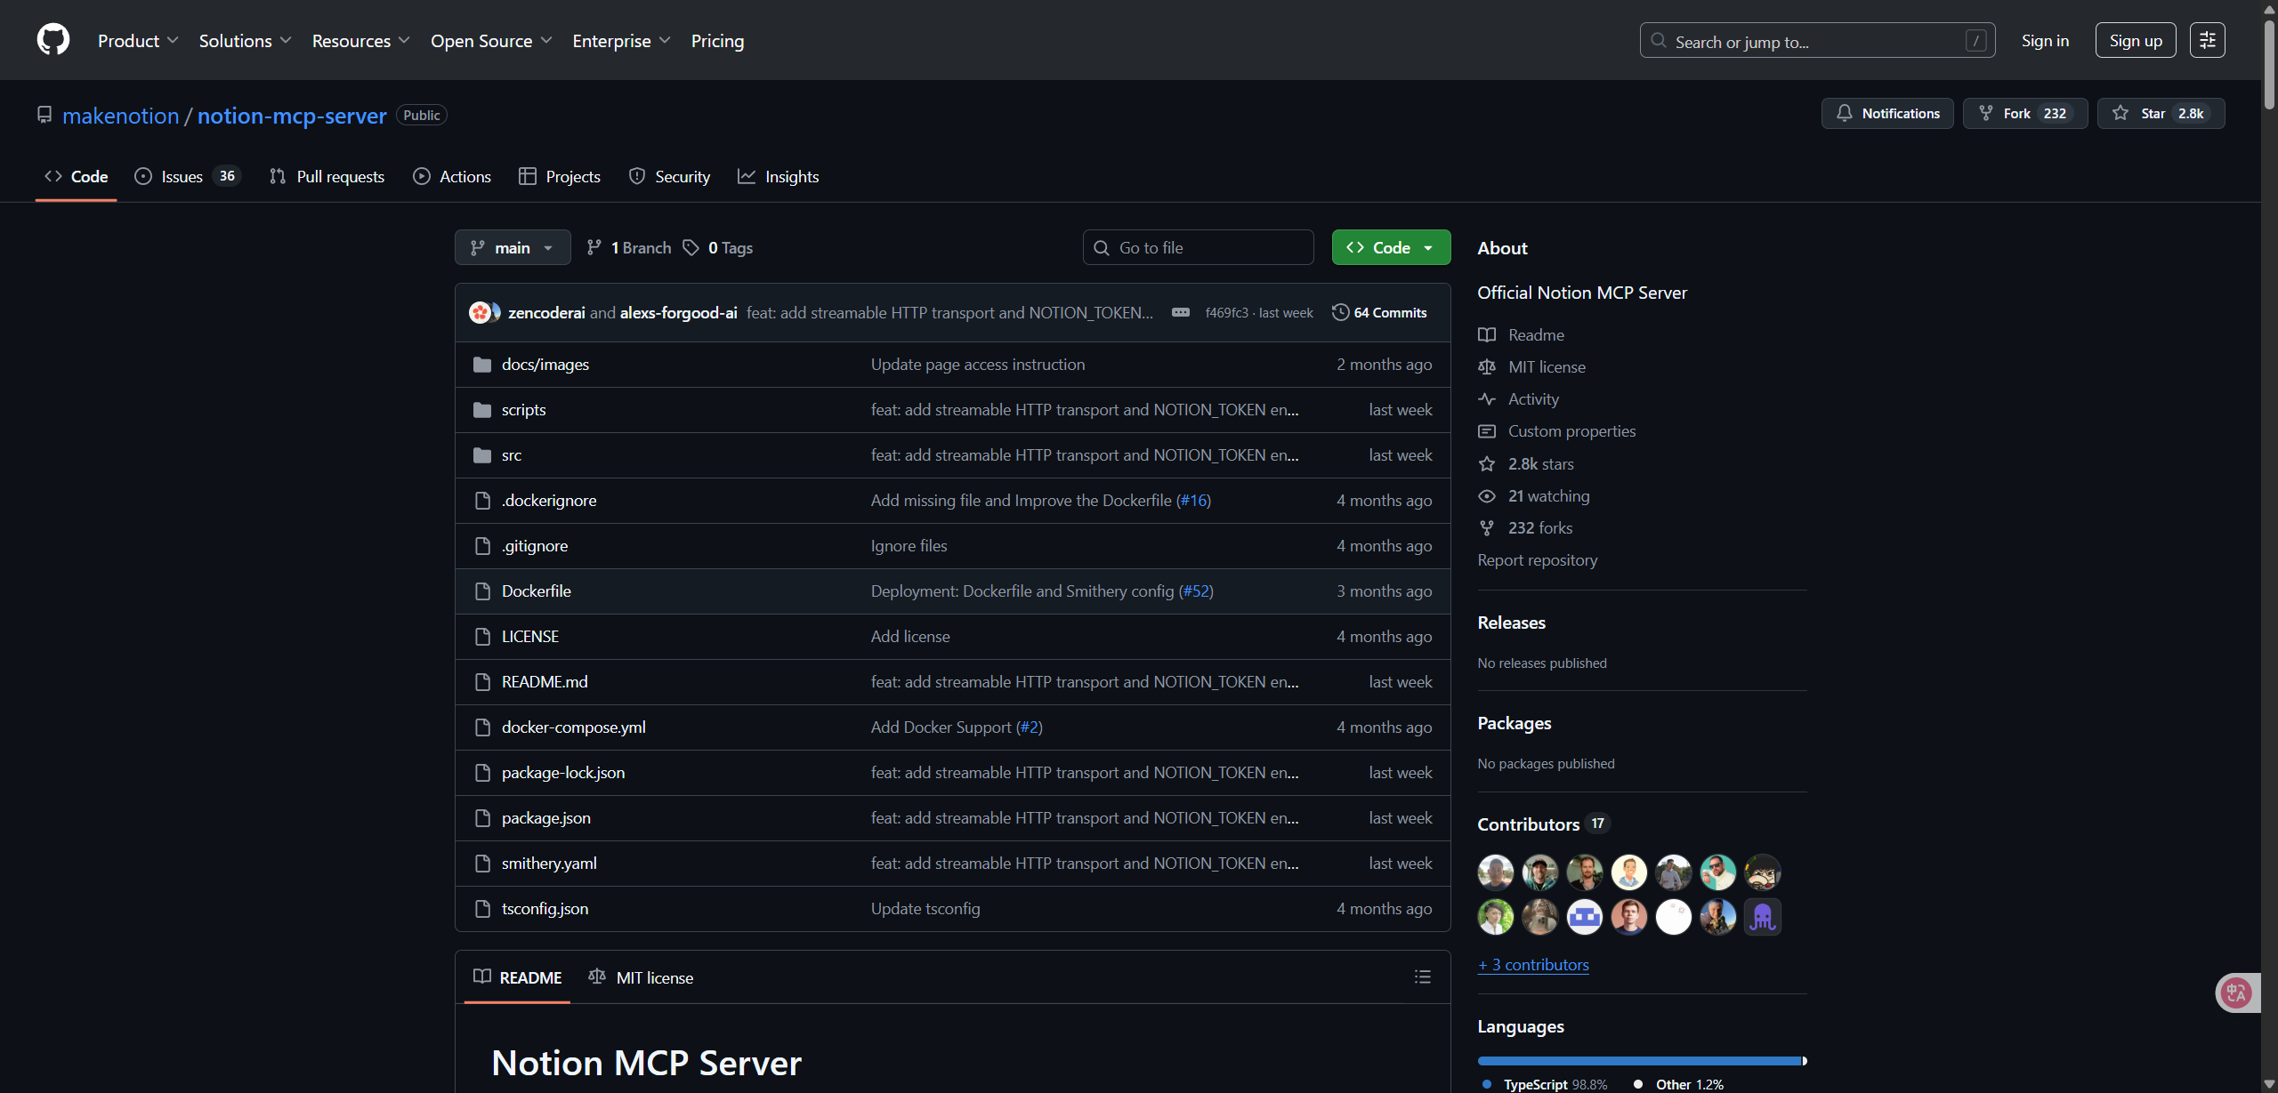Open commit hash f469fc3
Screen dimensions: 2278x1093
[1226, 312]
